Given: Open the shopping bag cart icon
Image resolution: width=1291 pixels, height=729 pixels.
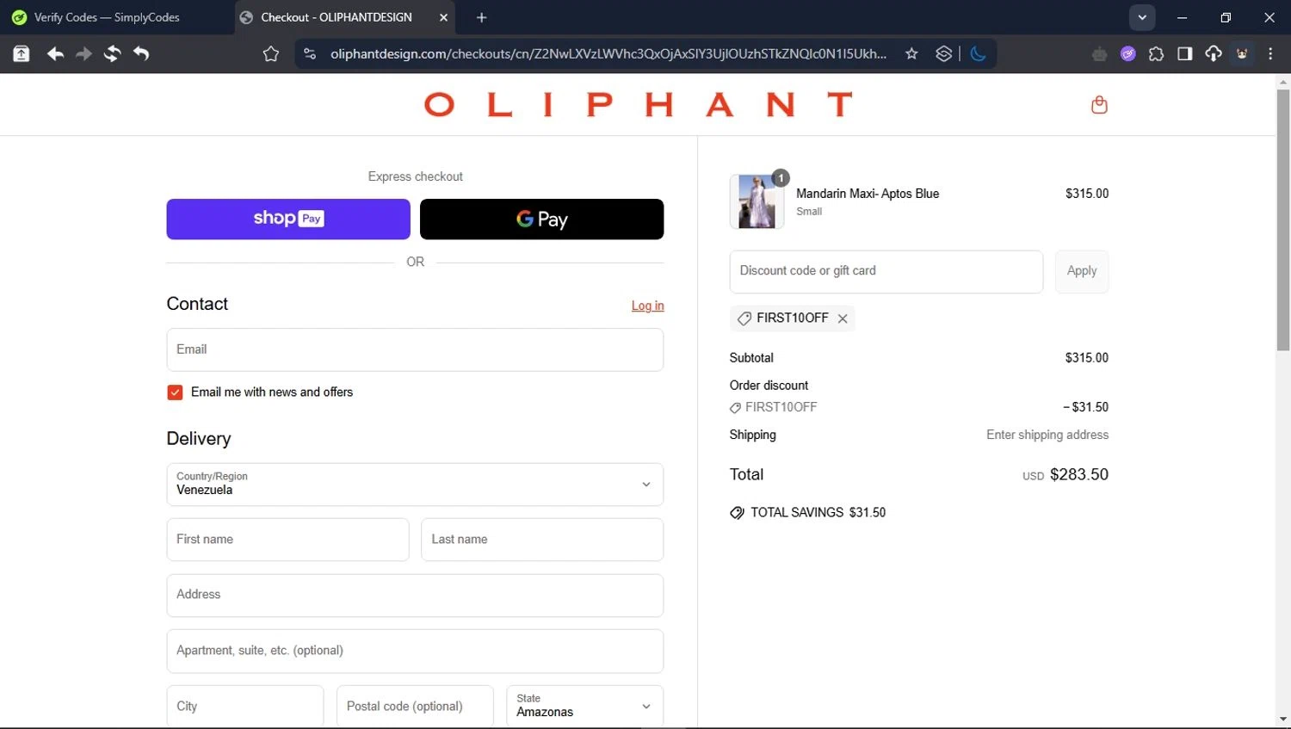Looking at the screenshot, I should (x=1099, y=105).
